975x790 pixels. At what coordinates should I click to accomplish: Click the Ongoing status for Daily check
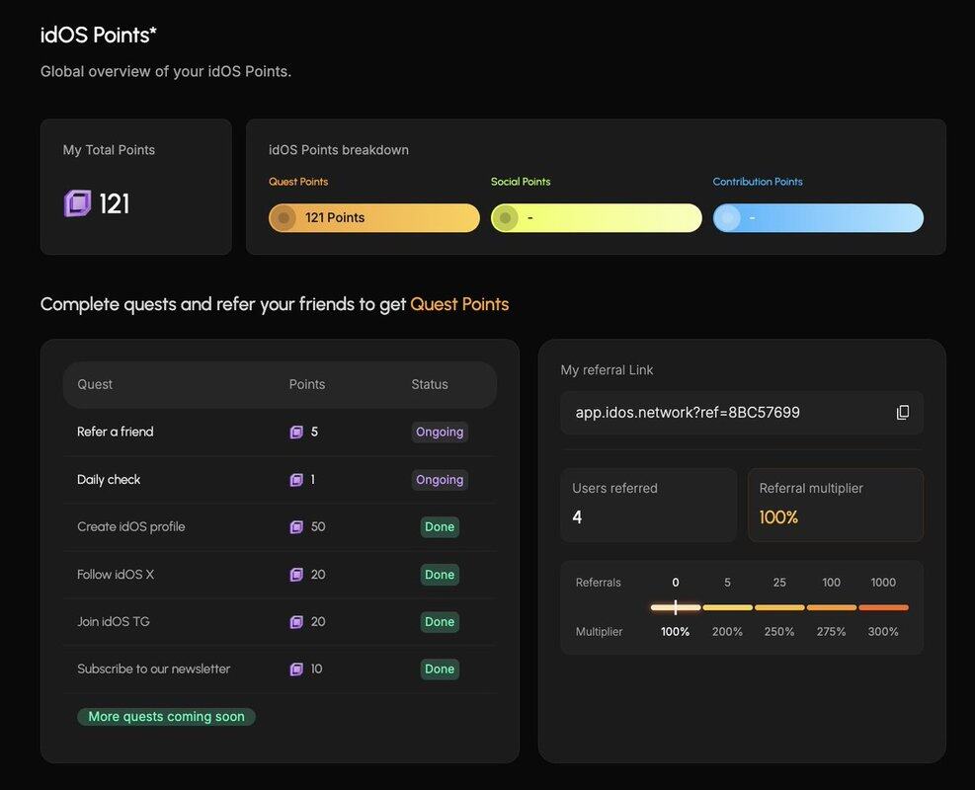(440, 480)
